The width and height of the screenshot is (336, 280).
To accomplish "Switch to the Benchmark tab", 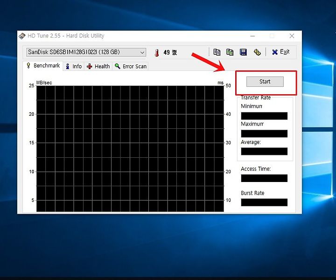I will coord(43,65).
